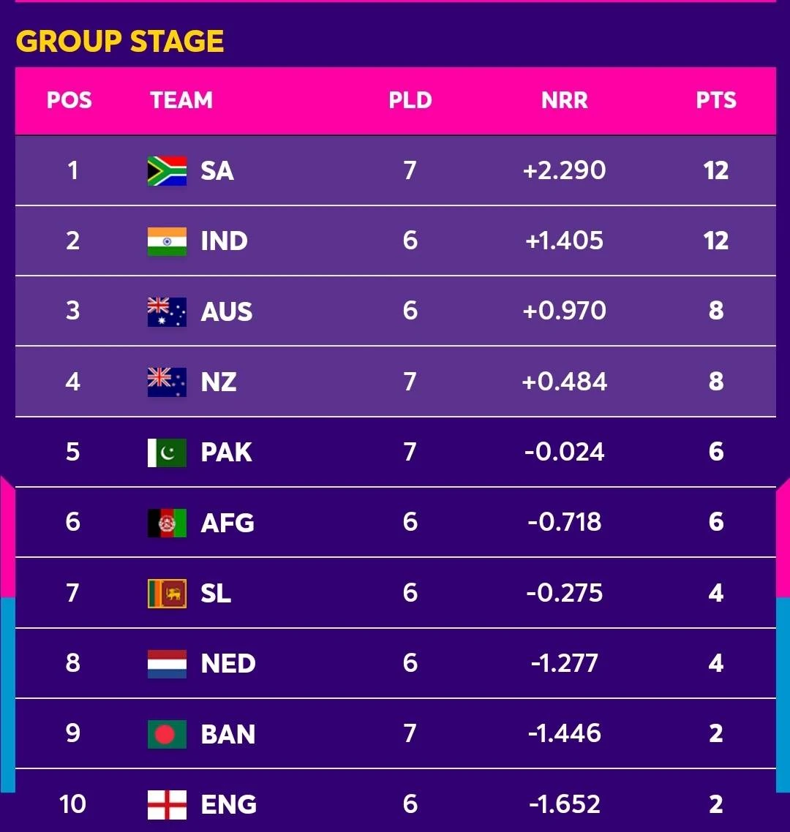This screenshot has height=832, width=790.
Task: Click South Africa's NRR value +2.290
Action: coord(565,171)
